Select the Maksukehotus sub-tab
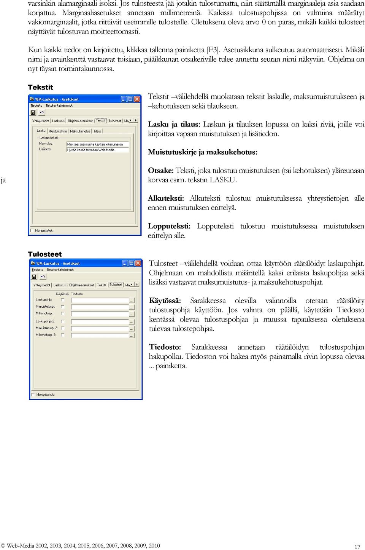Image resolution: width=365 pixels, height=550 pixels. 80,131
